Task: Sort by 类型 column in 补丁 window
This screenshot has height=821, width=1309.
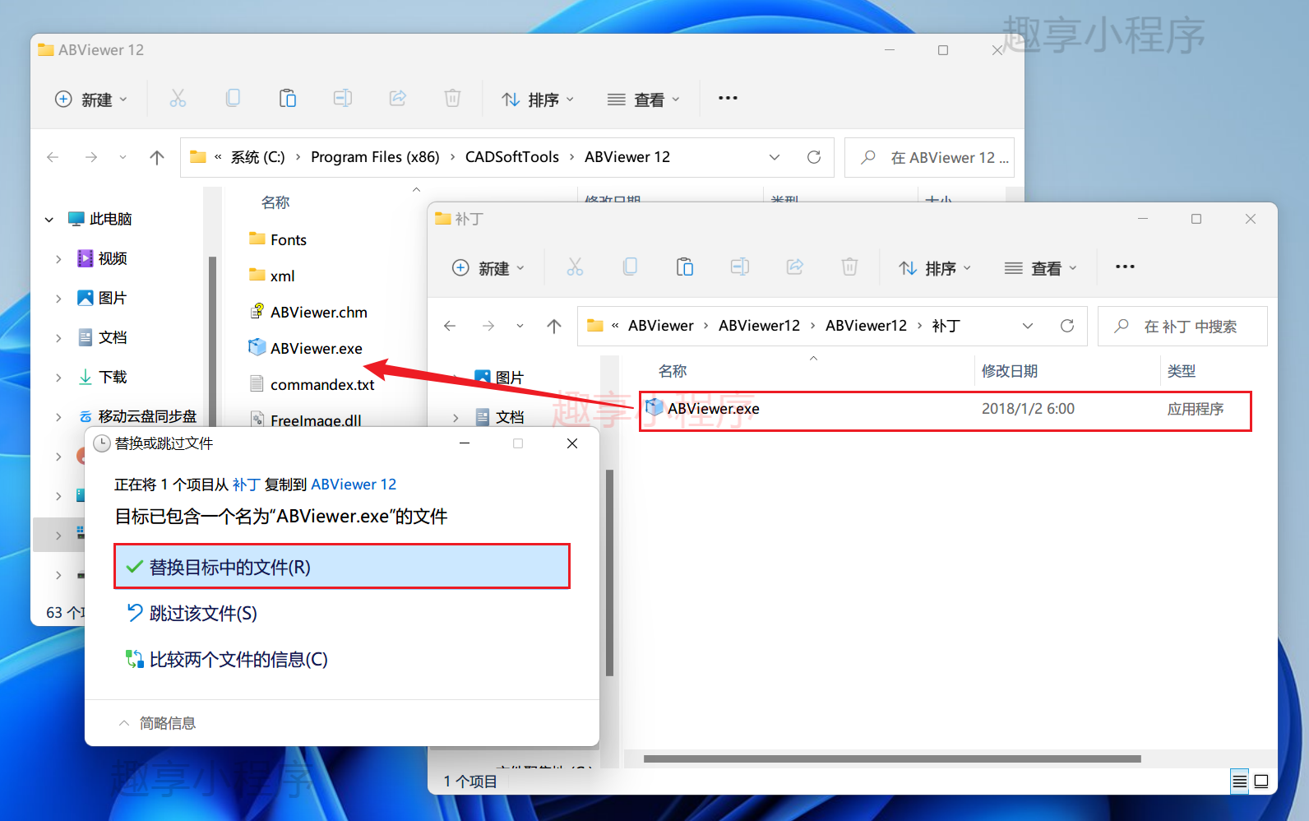Action: [x=1182, y=371]
